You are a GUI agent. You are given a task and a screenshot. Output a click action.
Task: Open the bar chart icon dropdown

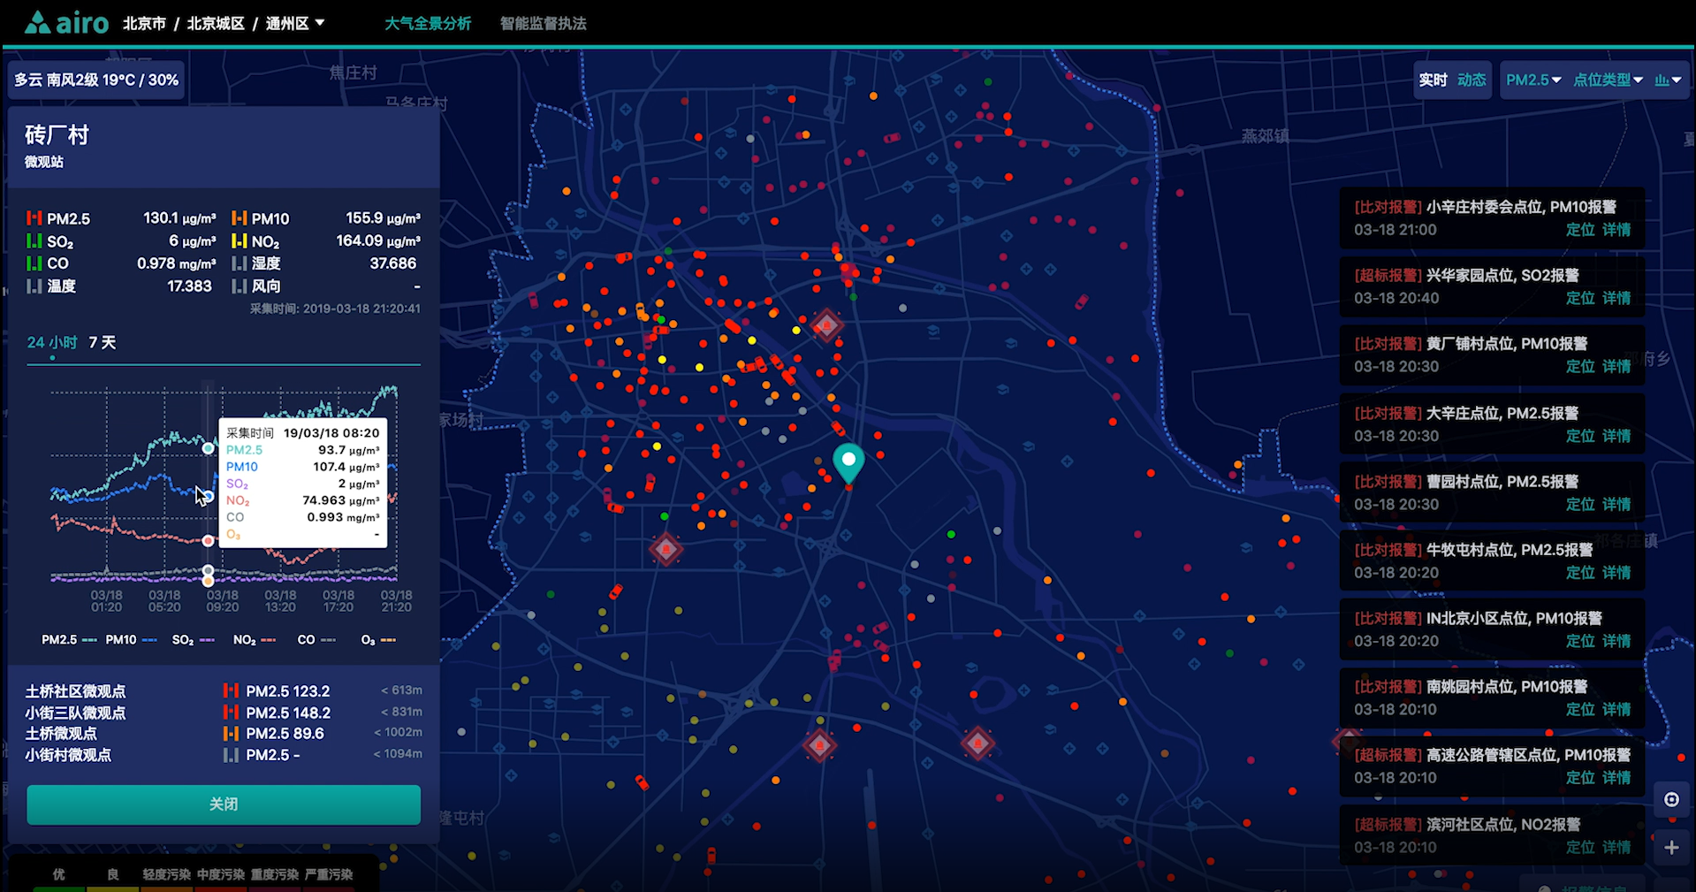coord(1668,80)
